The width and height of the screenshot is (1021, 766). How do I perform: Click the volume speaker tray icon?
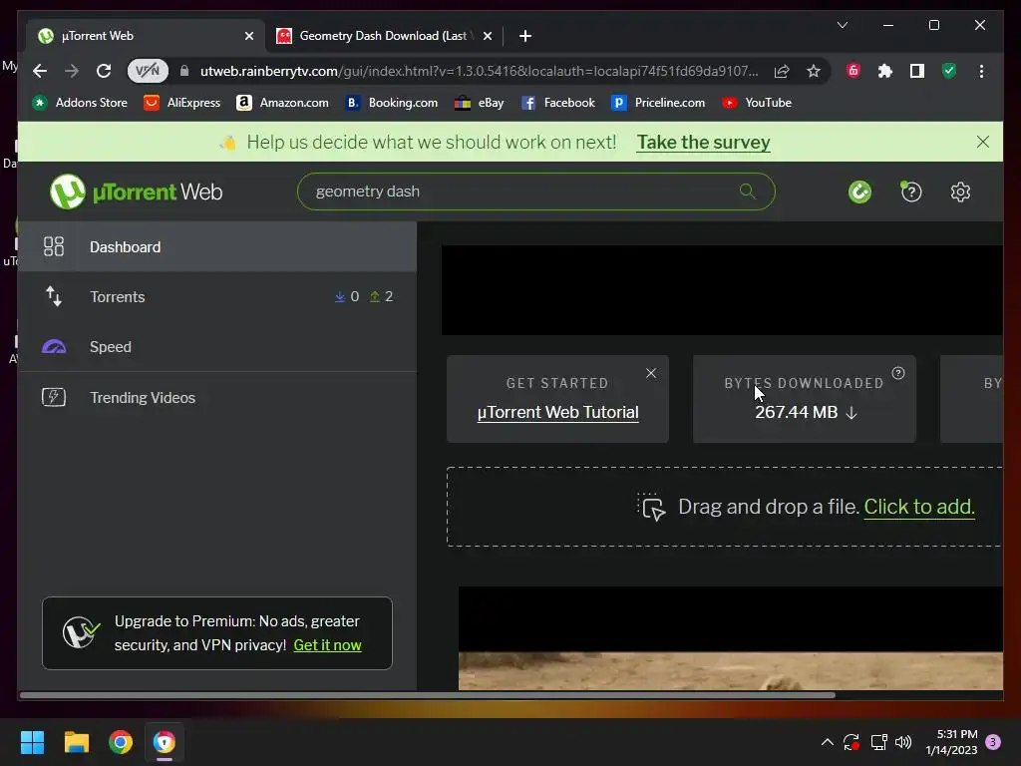coord(903,742)
